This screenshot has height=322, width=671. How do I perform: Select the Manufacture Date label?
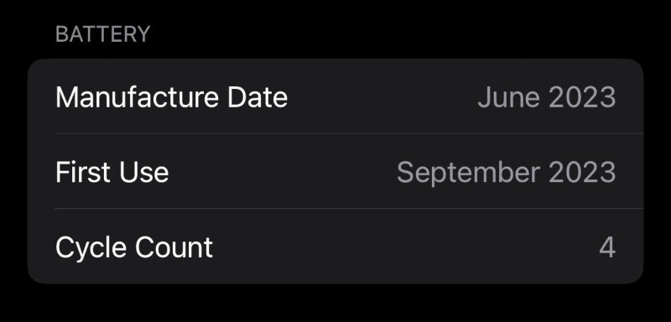(x=172, y=97)
